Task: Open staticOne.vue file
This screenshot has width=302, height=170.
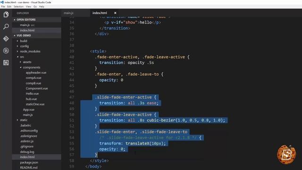Action: point(35,104)
